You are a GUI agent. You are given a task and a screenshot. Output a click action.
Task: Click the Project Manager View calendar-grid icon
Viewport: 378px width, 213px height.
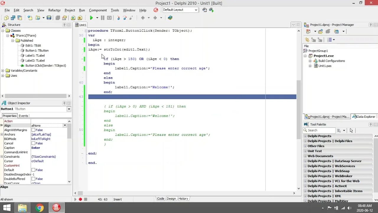[337, 31]
